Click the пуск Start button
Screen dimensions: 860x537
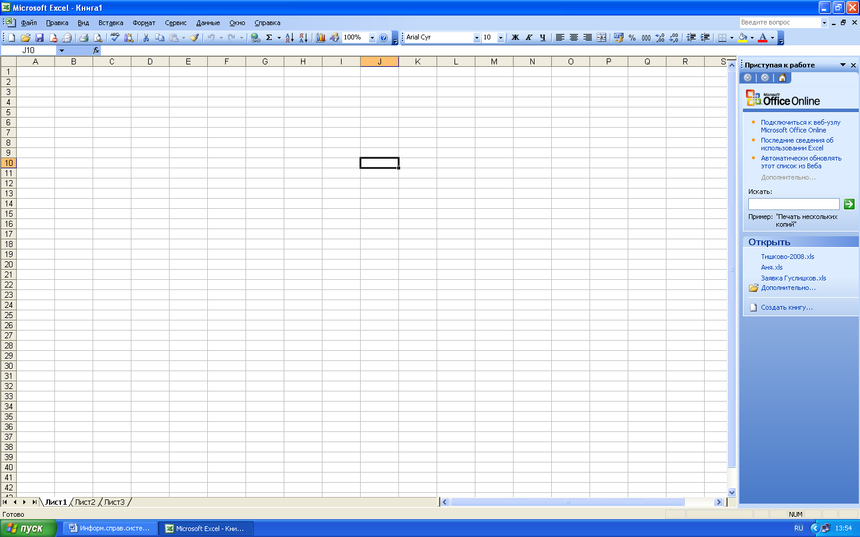(28, 528)
